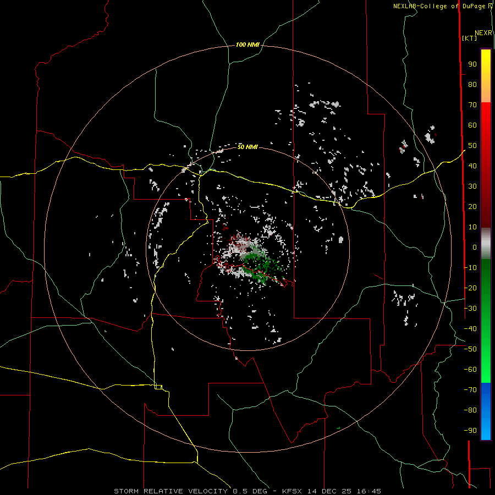This screenshot has height=495, width=495.
Task: Click the 14 DEC 25 date text
Action: [x=329, y=491]
